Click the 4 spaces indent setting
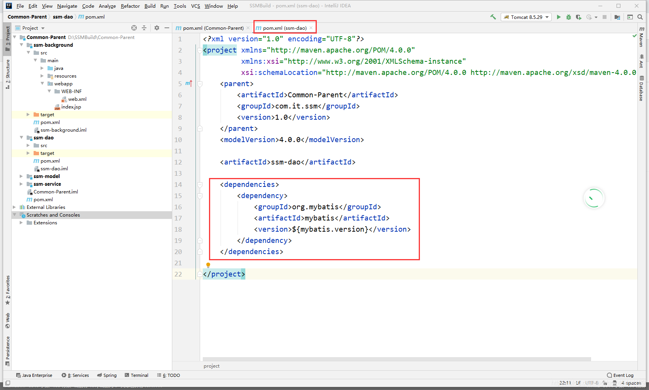 pyautogui.click(x=631, y=383)
